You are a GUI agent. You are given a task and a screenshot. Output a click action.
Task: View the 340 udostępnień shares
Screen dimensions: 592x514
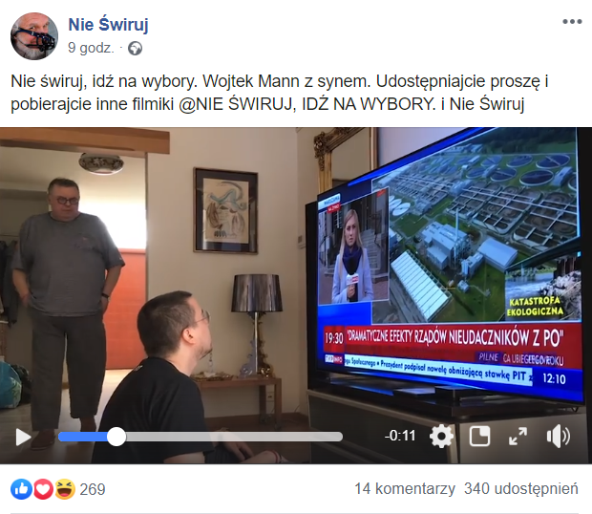(x=521, y=489)
